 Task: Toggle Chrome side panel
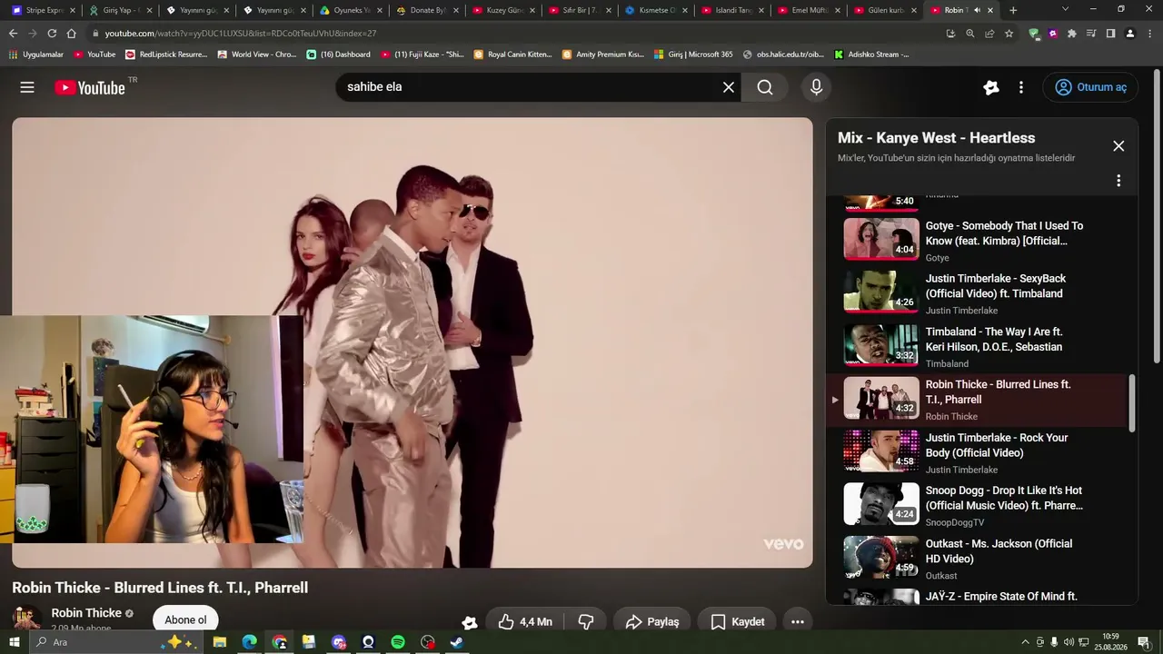click(1110, 34)
